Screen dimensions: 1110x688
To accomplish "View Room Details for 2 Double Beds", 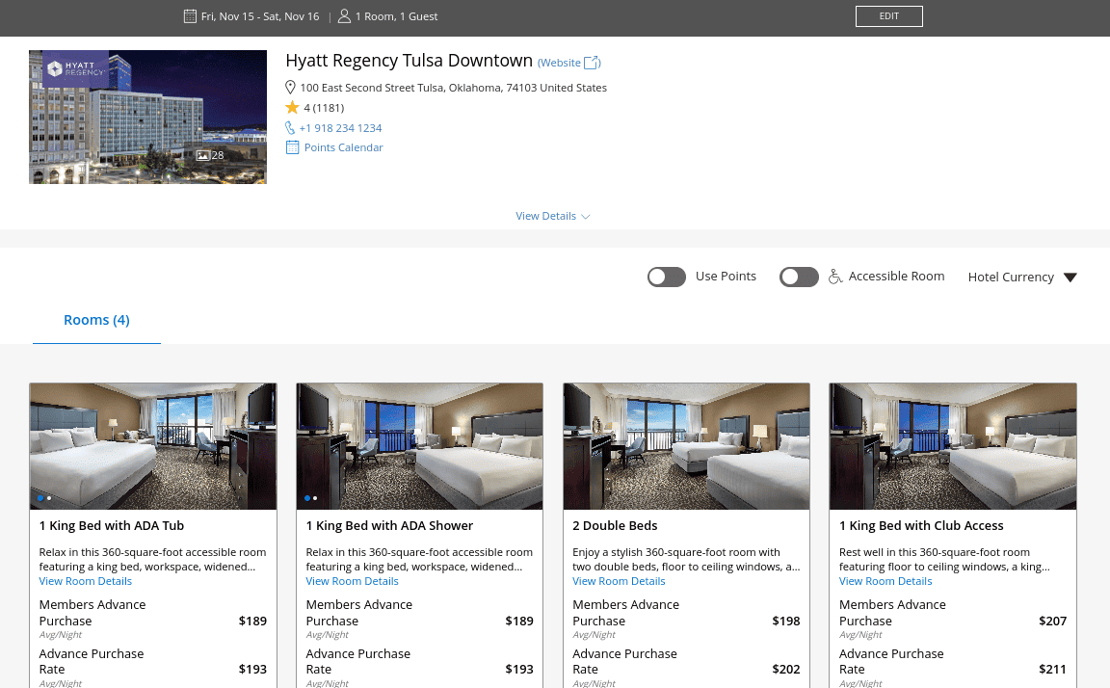I will click(x=619, y=581).
